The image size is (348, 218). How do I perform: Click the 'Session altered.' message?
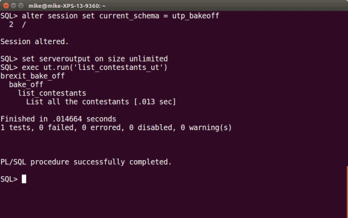[x=35, y=42]
